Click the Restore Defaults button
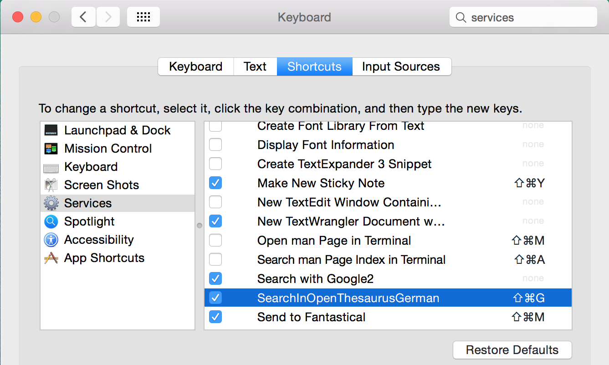This screenshot has height=365, width=609. [x=512, y=350]
